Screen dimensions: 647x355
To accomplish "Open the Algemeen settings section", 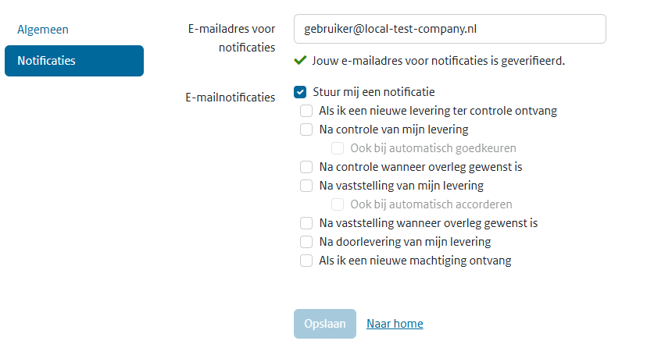I will click(x=43, y=30).
